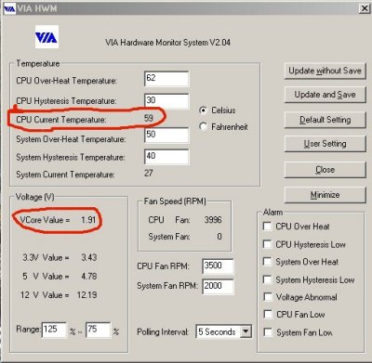Click the VIA title bar icon
This screenshot has height=363, width=372.
[9, 8]
